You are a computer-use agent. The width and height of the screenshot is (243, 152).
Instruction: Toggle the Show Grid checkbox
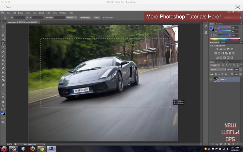(x=104, y=17)
